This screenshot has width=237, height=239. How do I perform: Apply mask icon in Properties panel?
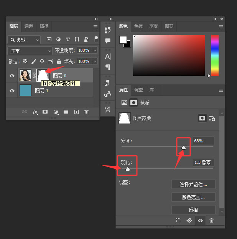click(189, 221)
